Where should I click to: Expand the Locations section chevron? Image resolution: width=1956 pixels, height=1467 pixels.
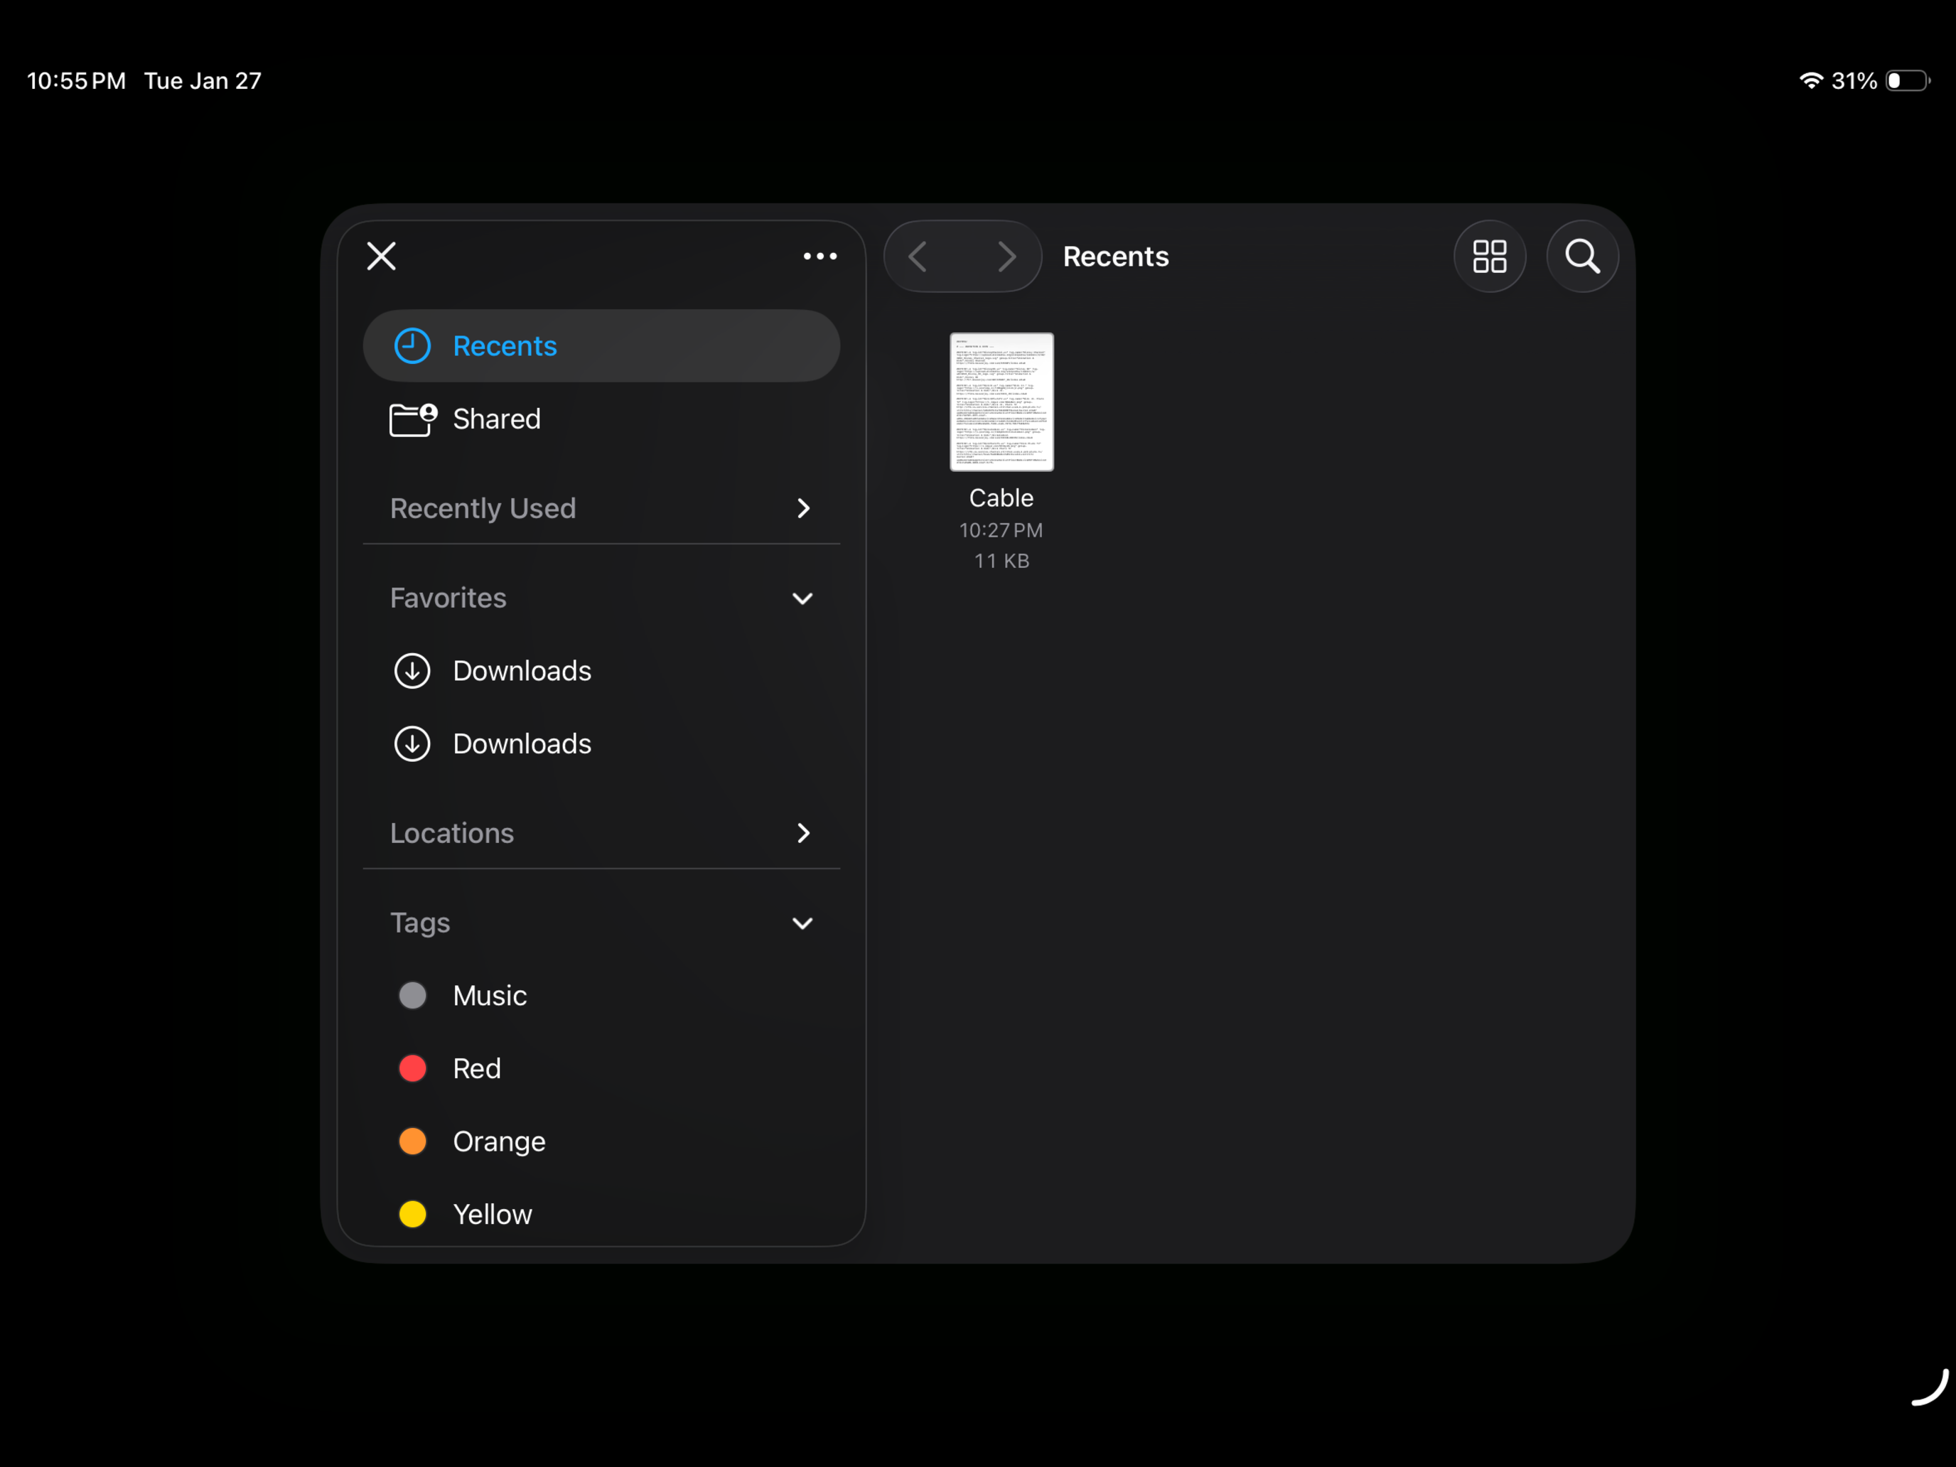point(803,833)
